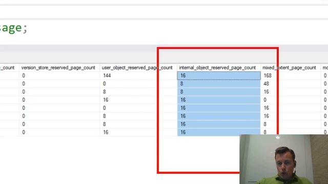
Task: Click internal_object cell 16 in row with user_object 16, mixed_extent 8
Action: 219,132
